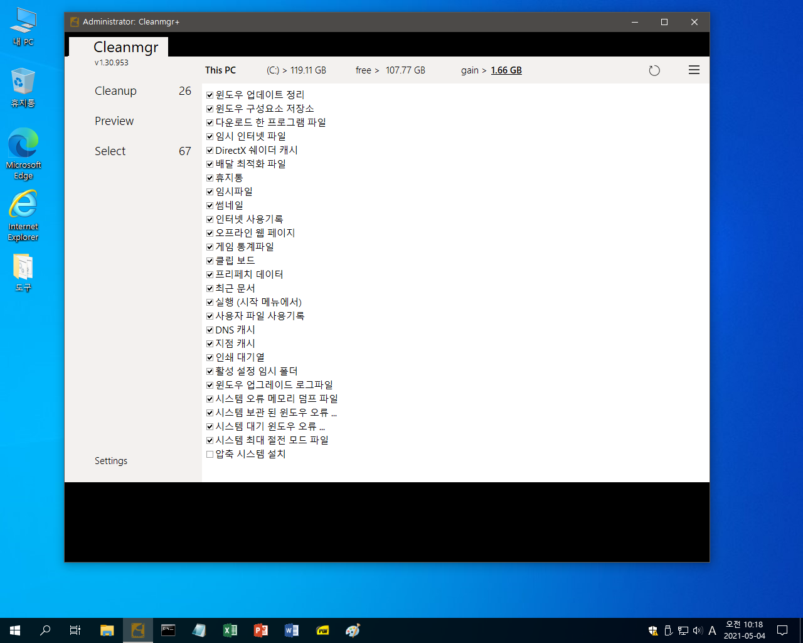Screen dimensions: 803x643
Task: Click the security shield tray icon
Action: 653,630
